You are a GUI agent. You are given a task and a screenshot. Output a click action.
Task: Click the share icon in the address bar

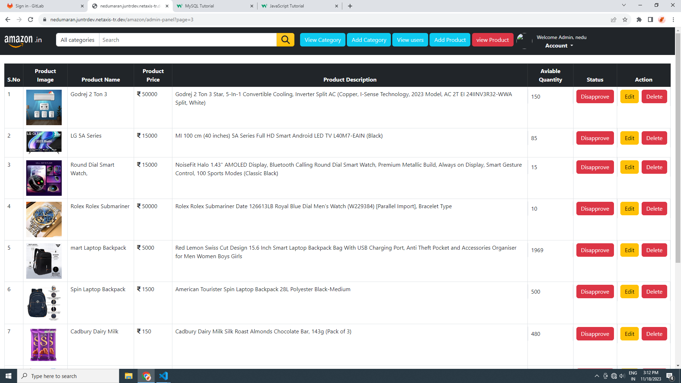(614, 20)
